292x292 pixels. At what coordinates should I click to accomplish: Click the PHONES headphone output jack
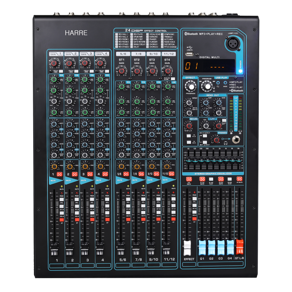[x=236, y=139]
